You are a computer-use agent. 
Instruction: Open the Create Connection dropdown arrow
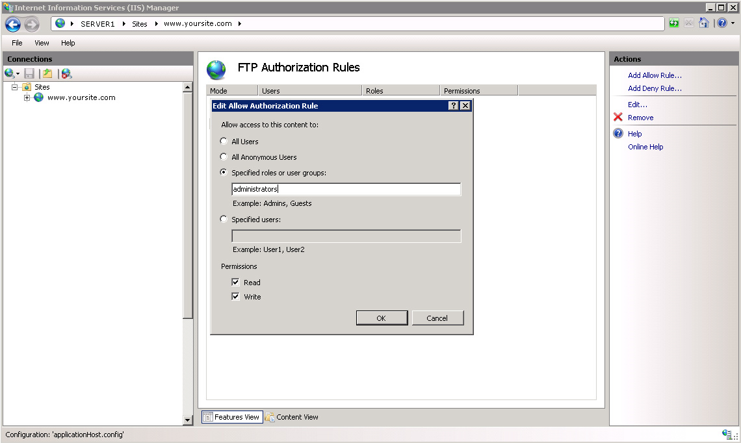click(18, 73)
